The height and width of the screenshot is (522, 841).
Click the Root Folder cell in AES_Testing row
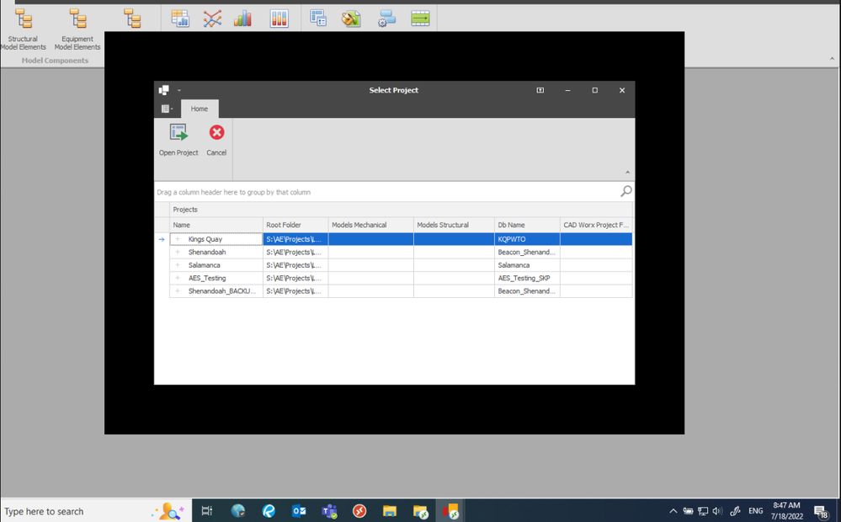pos(295,278)
